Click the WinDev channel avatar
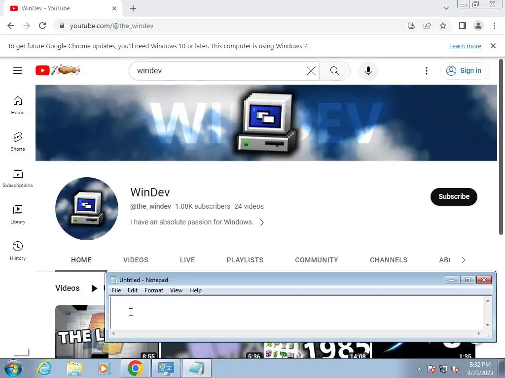Screen dimensions: 505x378 coord(87,209)
